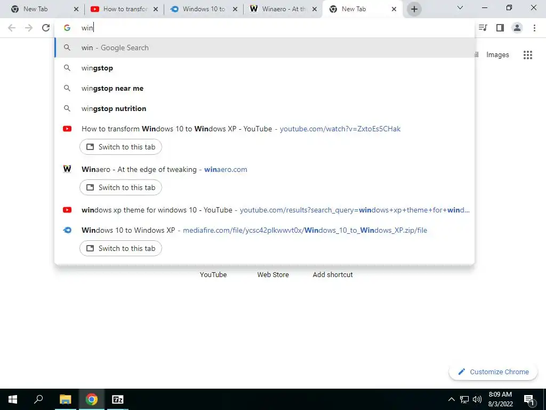Select 'wingstop near me' suggestion

(264, 88)
